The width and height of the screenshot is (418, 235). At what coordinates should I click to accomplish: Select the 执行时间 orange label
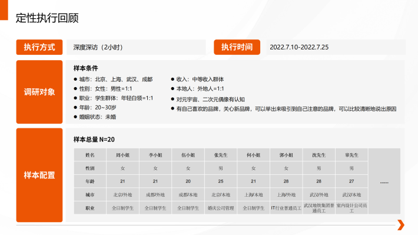point(237,47)
